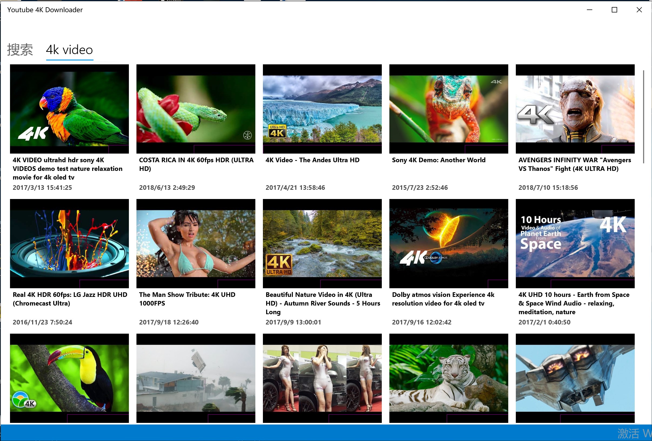Open the chameleon Sony 4K Demo thumbnail
This screenshot has width=652, height=441.
(449, 109)
